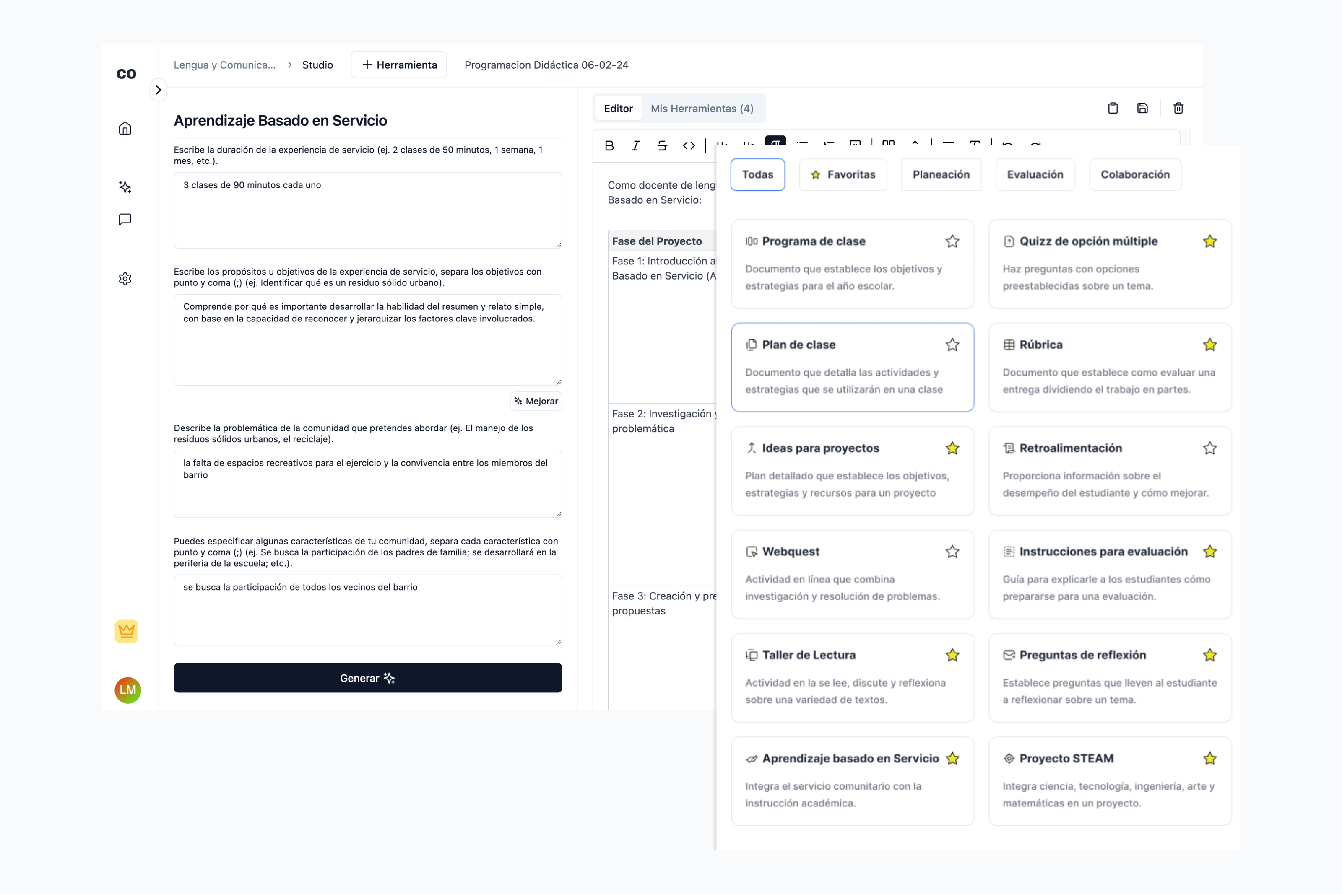The image size is (1342, 894).
Task: Toggle favorite star on Programa de clase
Action: pos(952,242)
